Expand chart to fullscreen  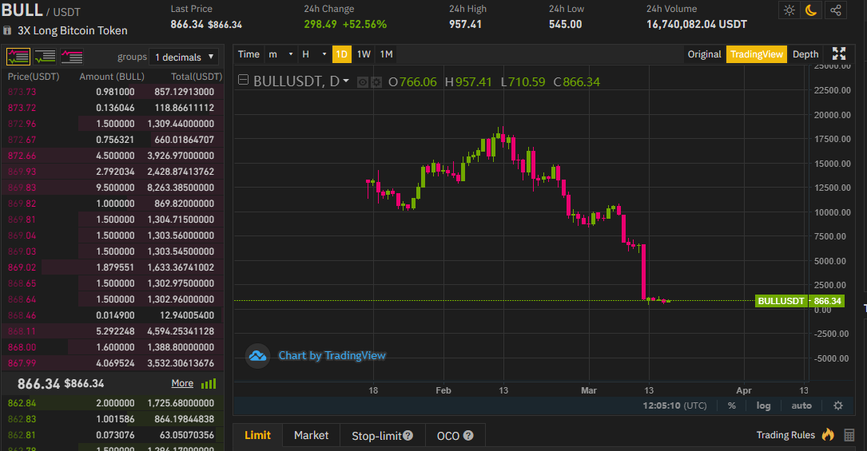pyautogui.click(x=839, y=53)
